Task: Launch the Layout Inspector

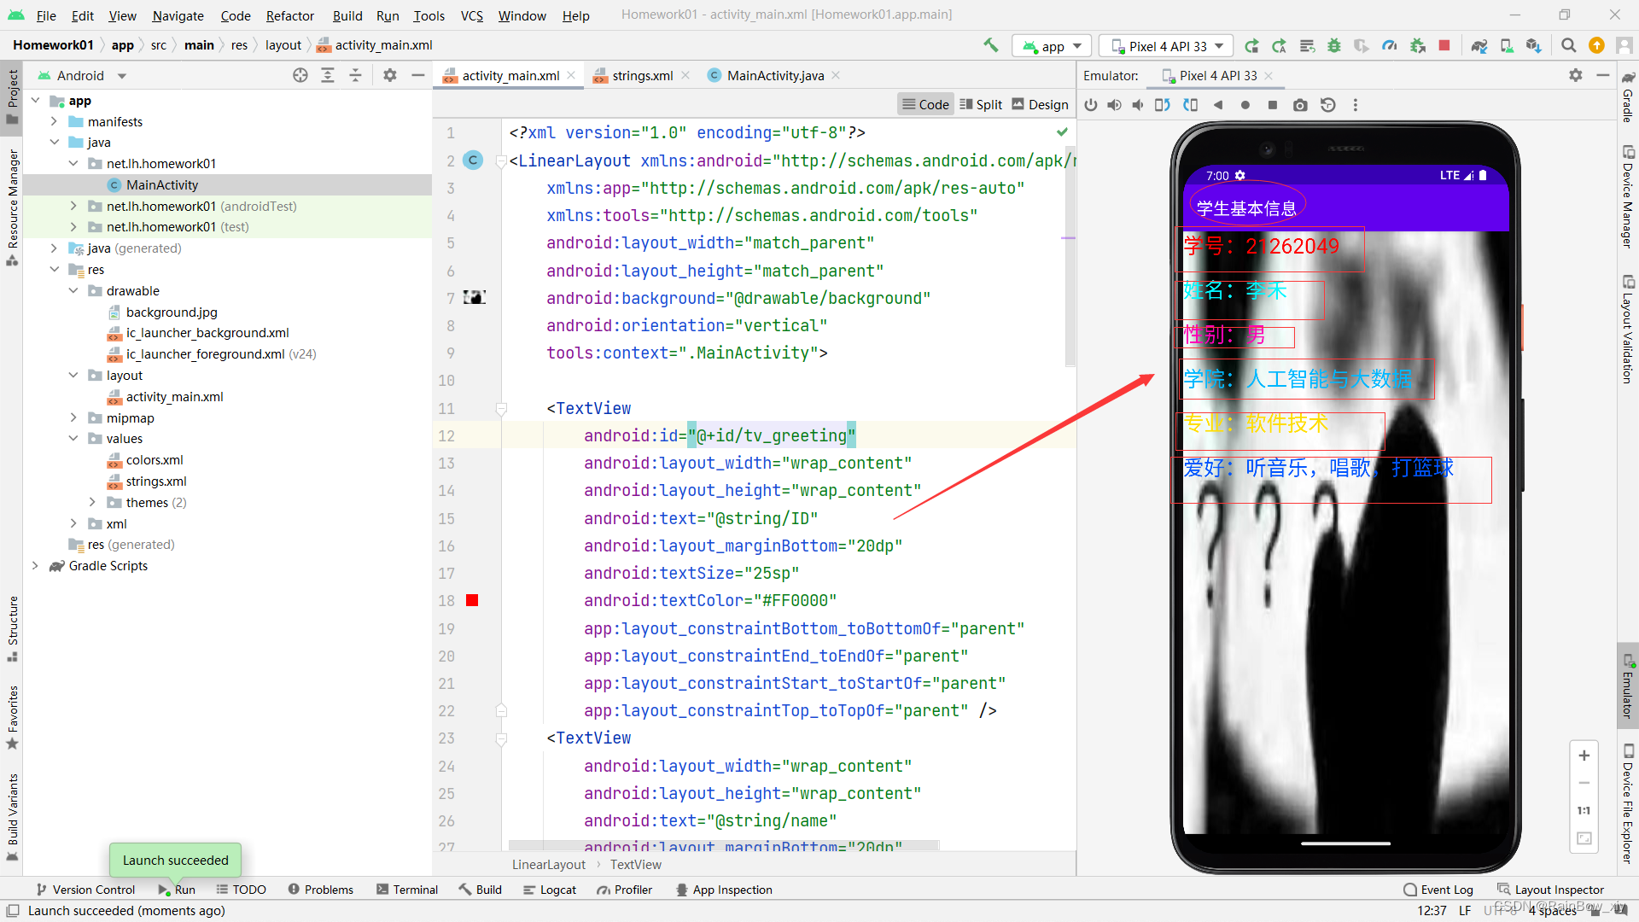Action: (1560, 890)
